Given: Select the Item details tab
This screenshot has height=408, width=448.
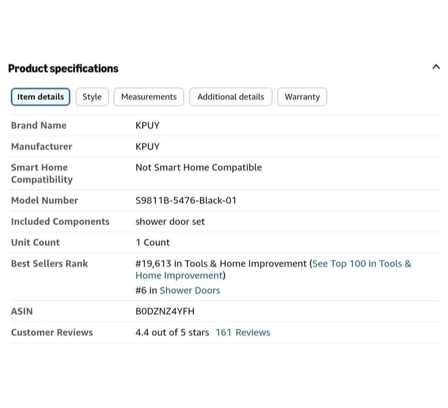Looking at the screenshot, I should point(41,97).
